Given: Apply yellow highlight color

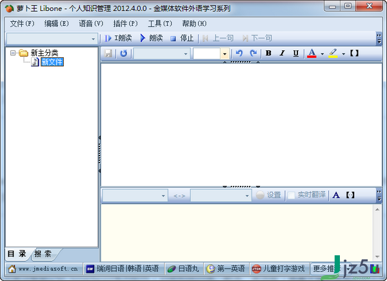Looking at the screenshot, I should click(x=333, y=53).
